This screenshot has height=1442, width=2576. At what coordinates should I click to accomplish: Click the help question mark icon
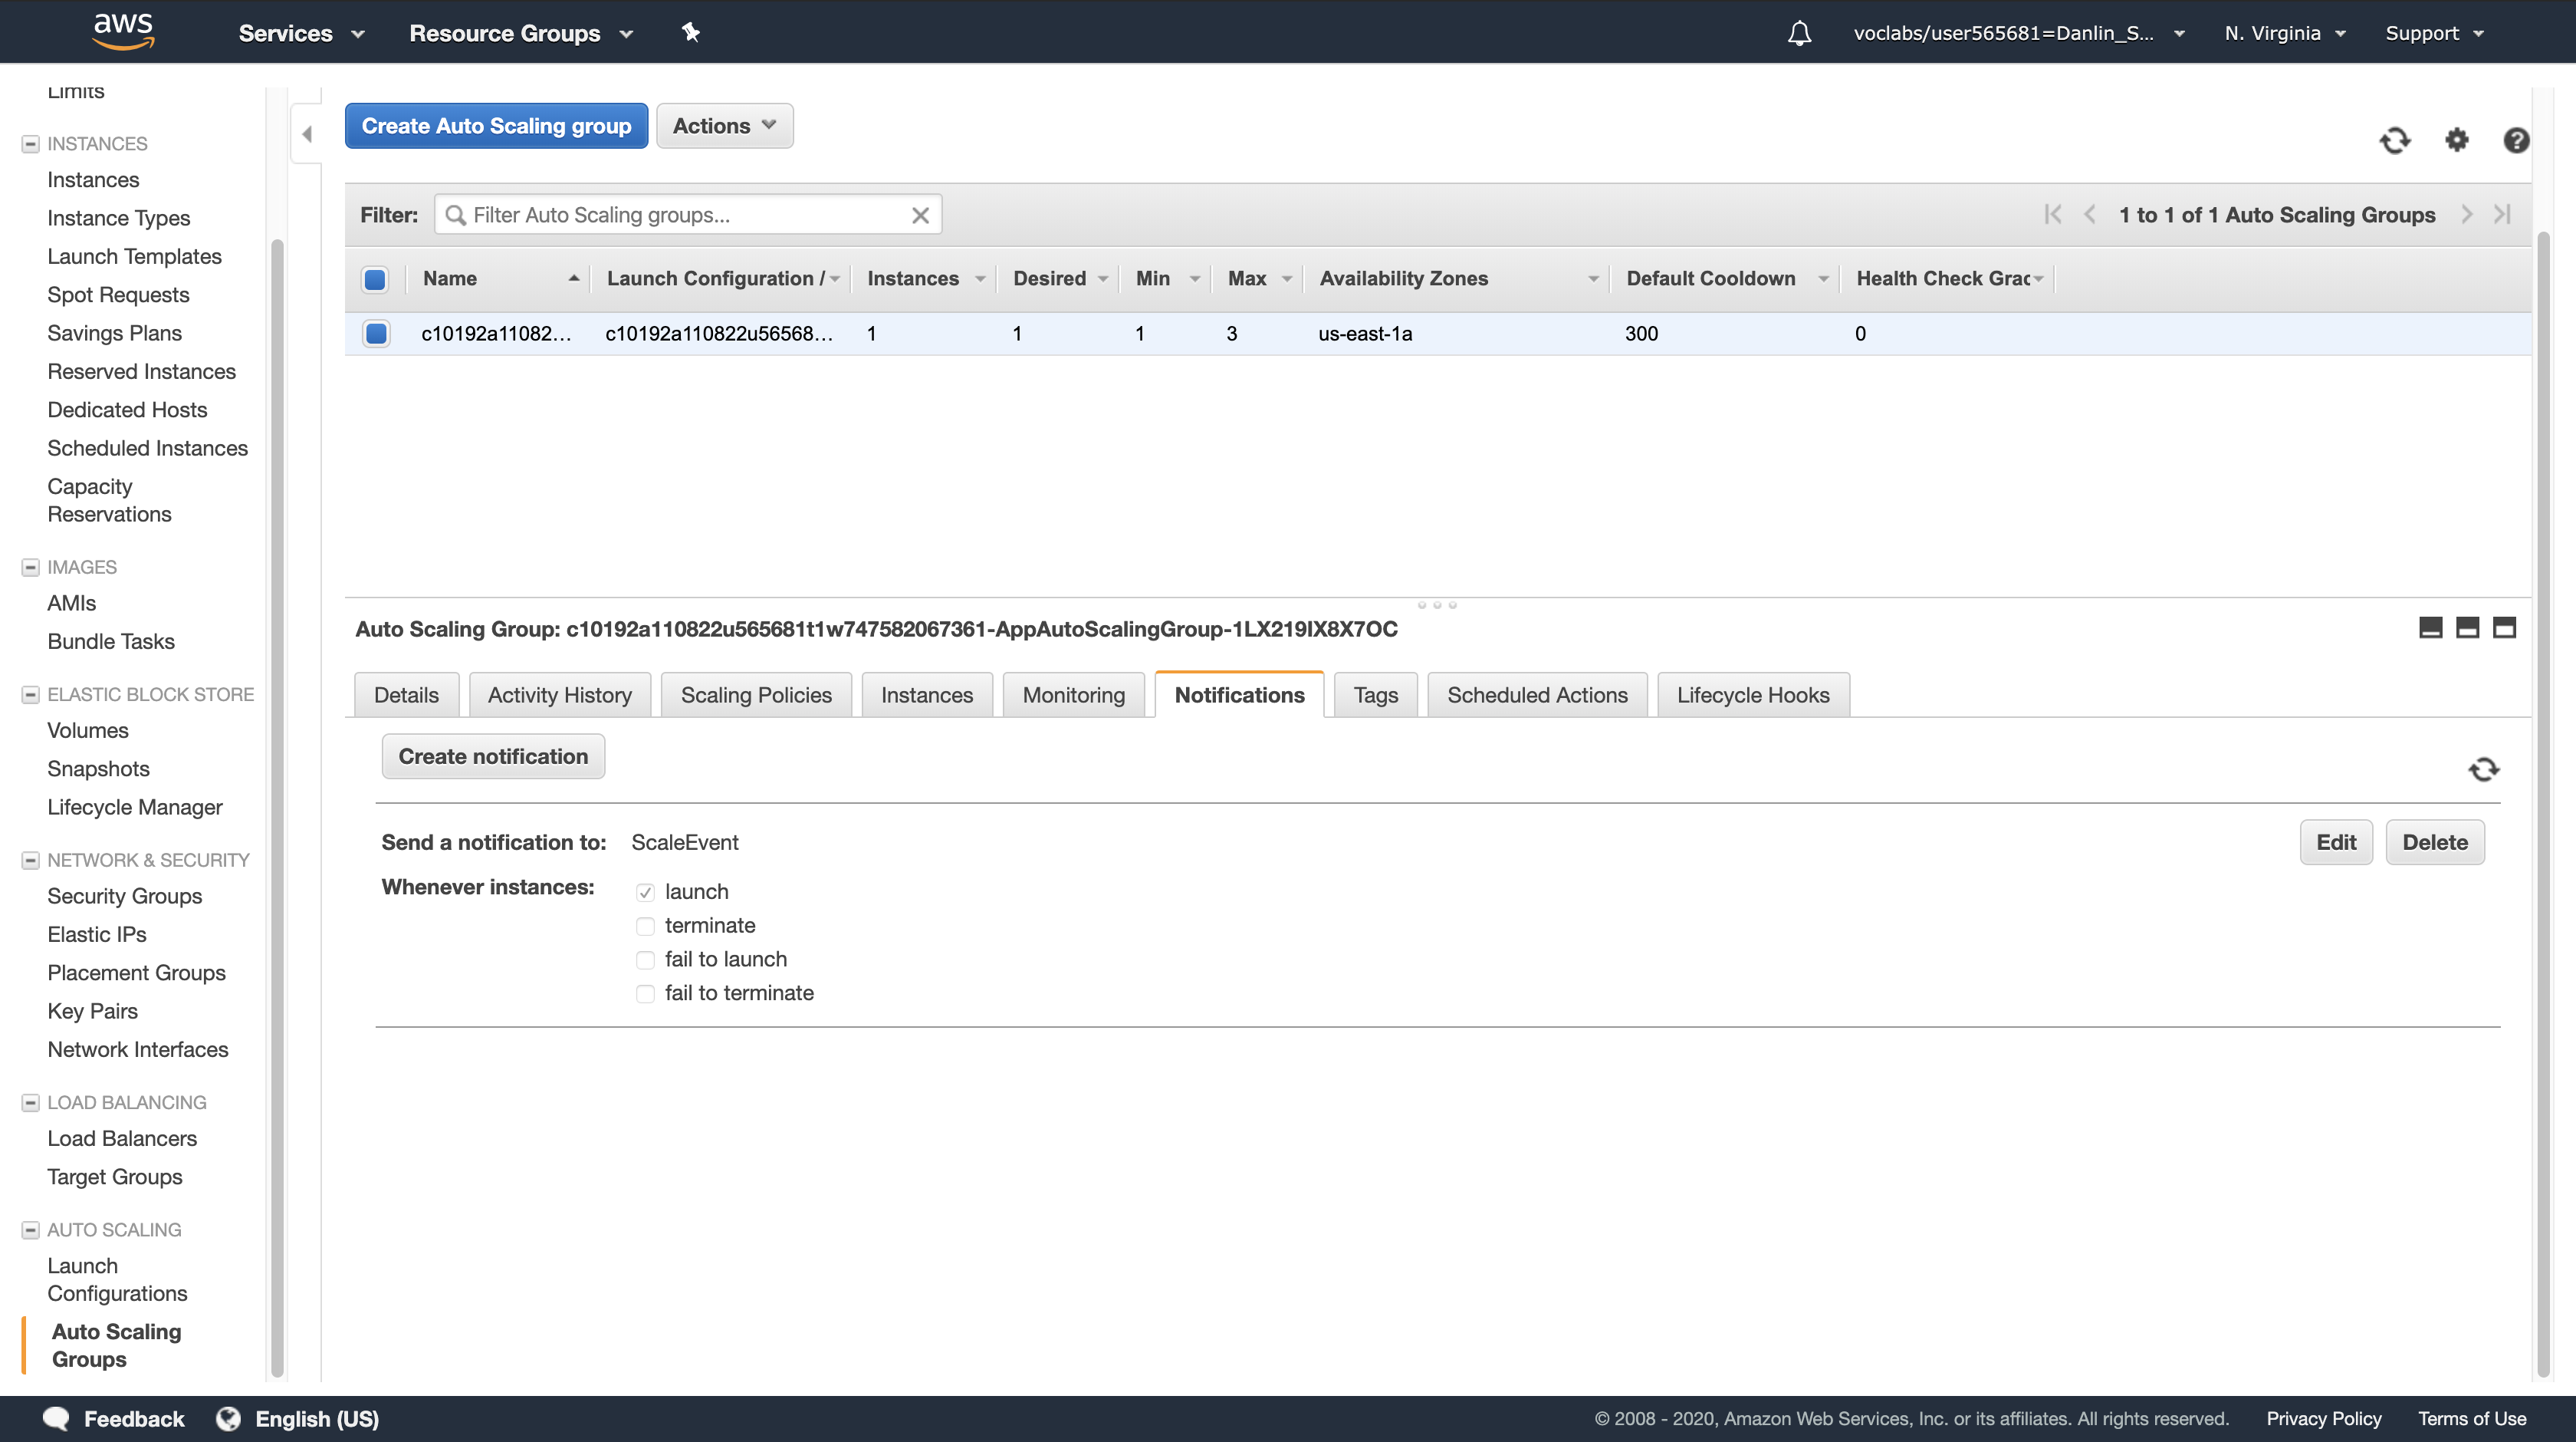tap(2516, 140)
